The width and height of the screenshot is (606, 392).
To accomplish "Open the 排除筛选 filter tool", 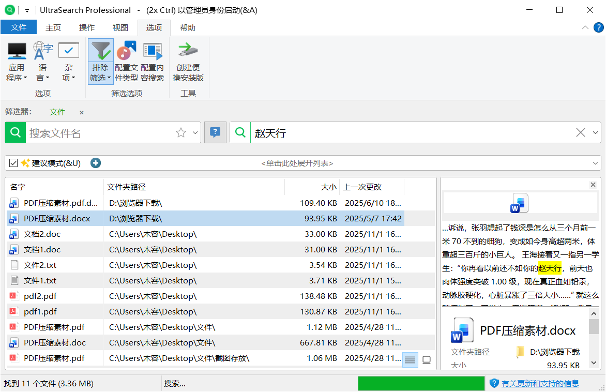I will (x=100, y=62).
